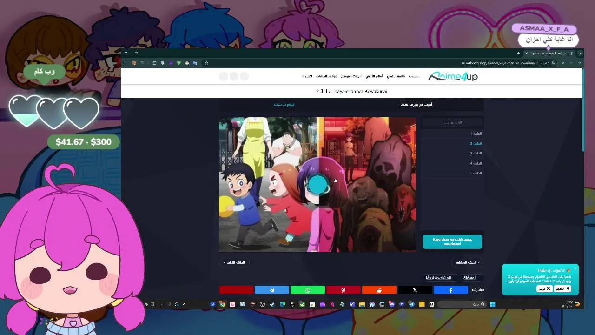Screen dimensions: 595x335
Task: Click the Twitter button in popup
Action: tap(544, 288)
